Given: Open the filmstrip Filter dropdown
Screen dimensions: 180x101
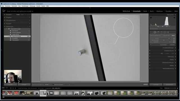Looking at the screenshot, I should [170, 88].
